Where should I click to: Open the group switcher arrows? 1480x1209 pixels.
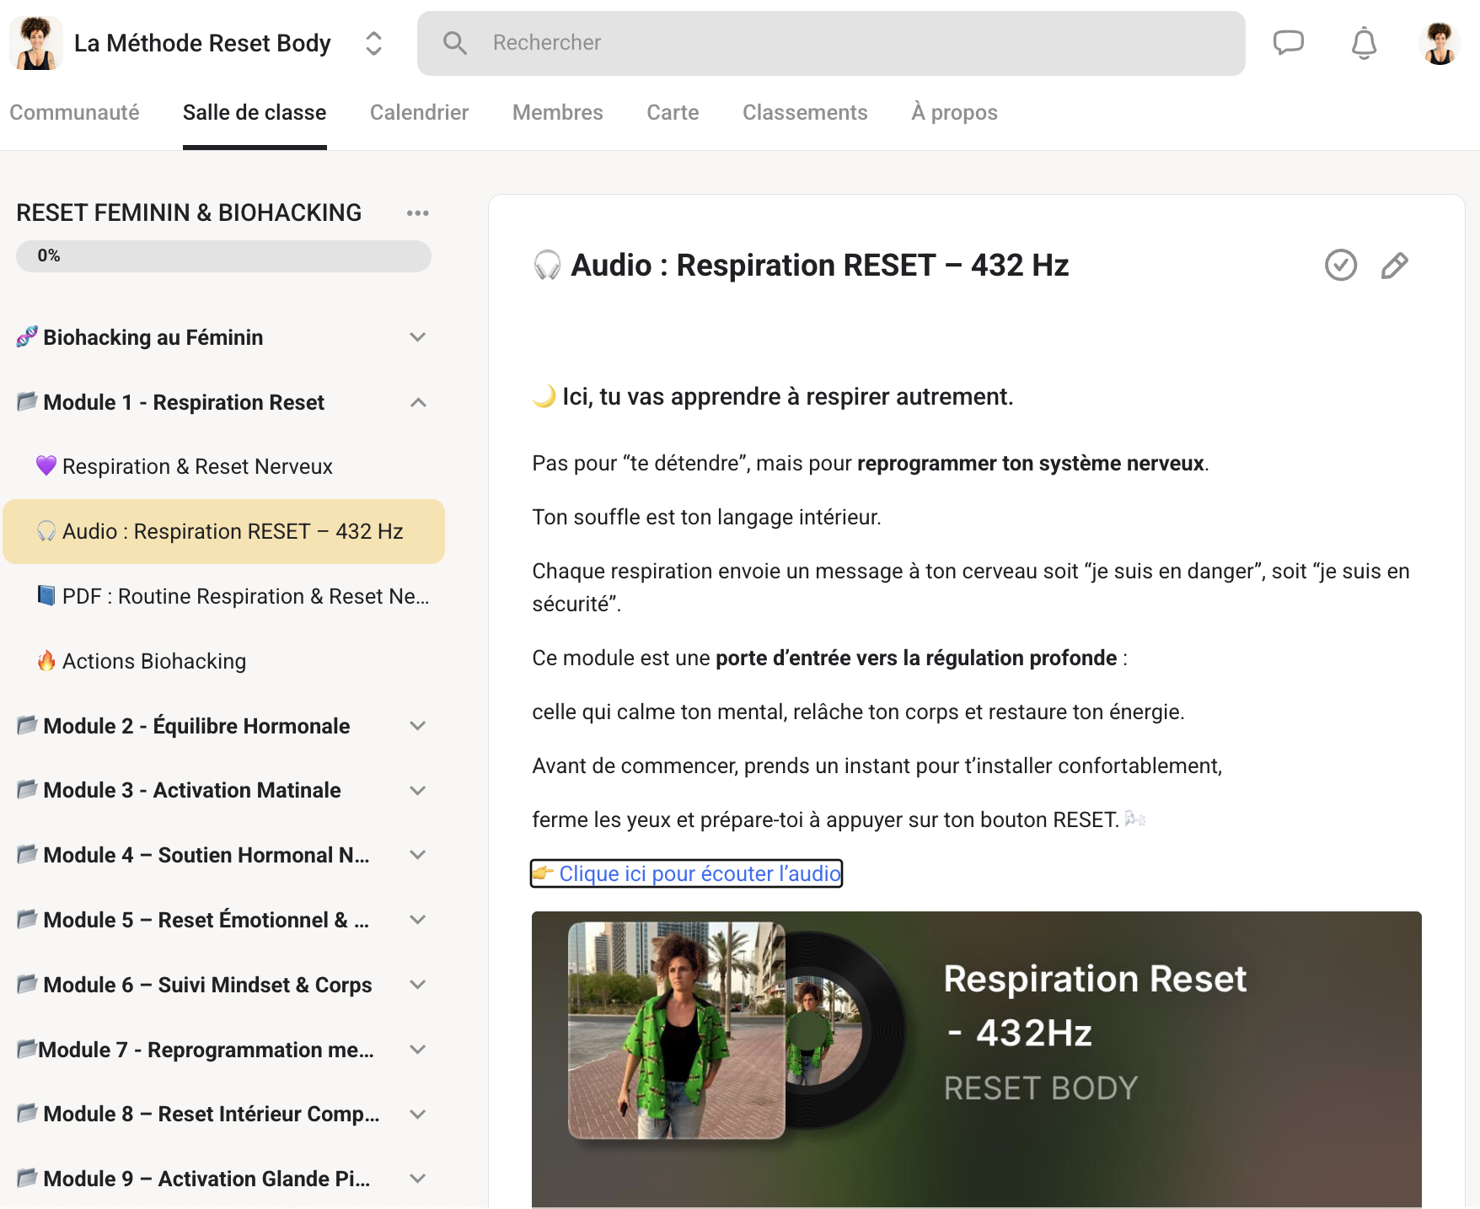pyautogui.click(x=373, y=43)
